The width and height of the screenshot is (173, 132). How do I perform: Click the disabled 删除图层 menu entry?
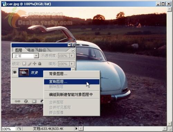(72, 87)
